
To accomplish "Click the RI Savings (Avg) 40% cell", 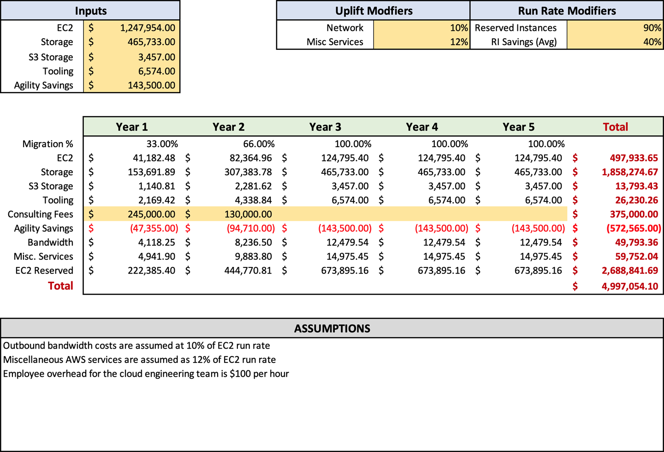I will click(615, 42).
